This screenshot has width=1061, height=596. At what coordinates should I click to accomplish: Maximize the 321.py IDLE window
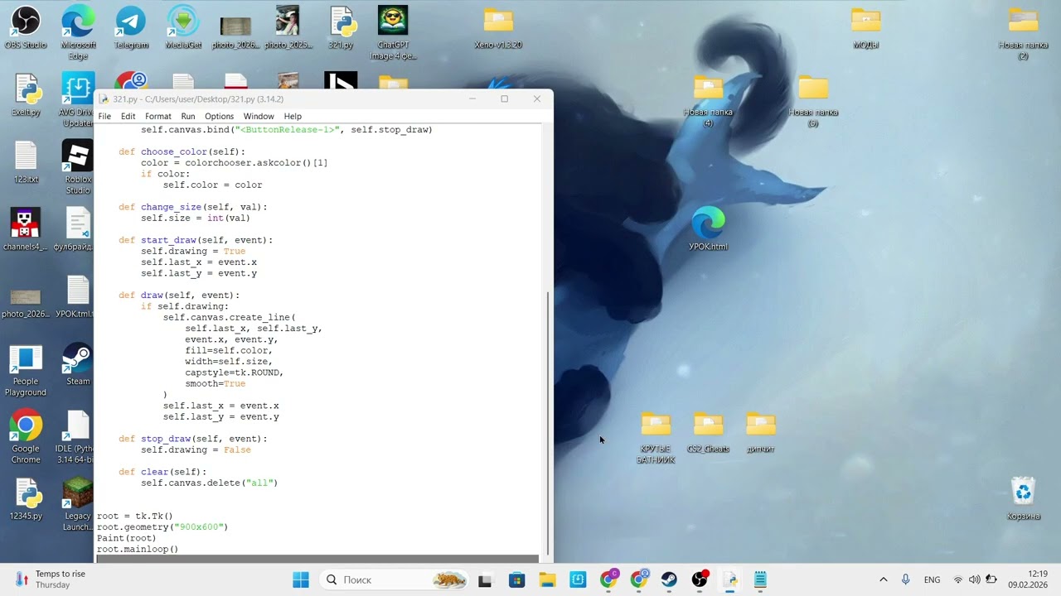click(x=504, y=99)
